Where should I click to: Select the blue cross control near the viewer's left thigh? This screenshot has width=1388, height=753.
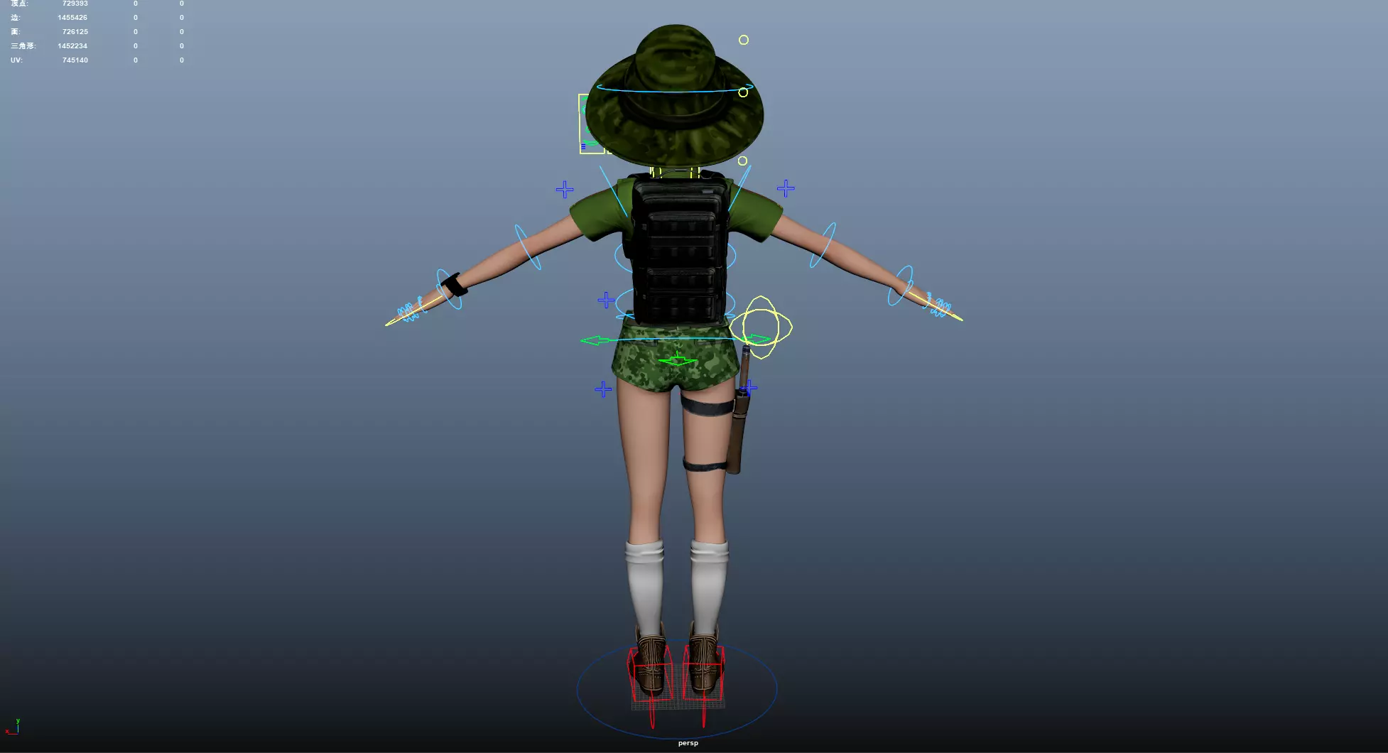coord(603,389)
